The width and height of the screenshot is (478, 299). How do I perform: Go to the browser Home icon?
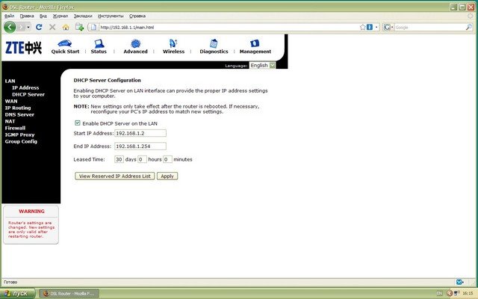tap(66, 27)
